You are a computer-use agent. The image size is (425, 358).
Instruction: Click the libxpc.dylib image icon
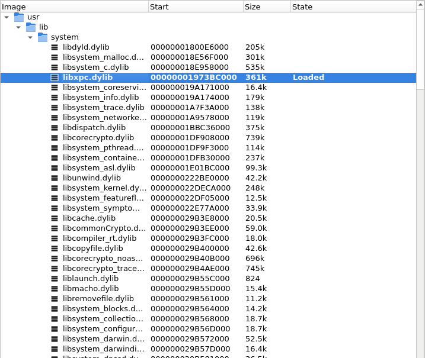pyautogui.click(x=55, y=78)
